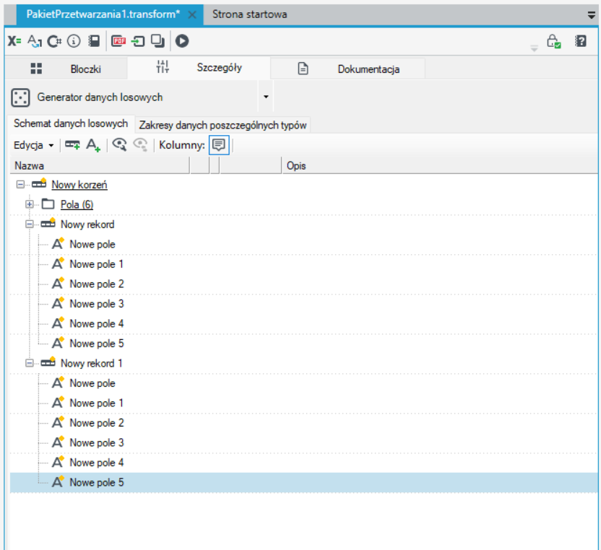Open the C# script icon

pyautogui.click(x=54, y=41)
